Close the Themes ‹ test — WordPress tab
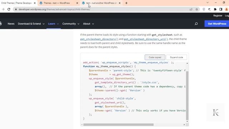The image size is (229, 129). tap(77, 3)
